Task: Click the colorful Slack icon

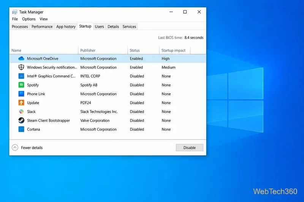Action: pyautogui.click(x=21, y=111)
